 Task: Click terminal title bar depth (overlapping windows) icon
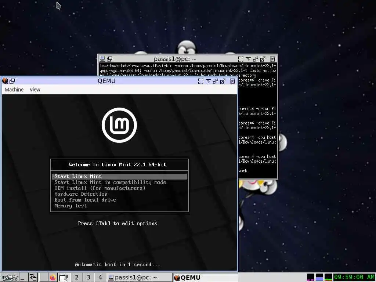point(109,59)
